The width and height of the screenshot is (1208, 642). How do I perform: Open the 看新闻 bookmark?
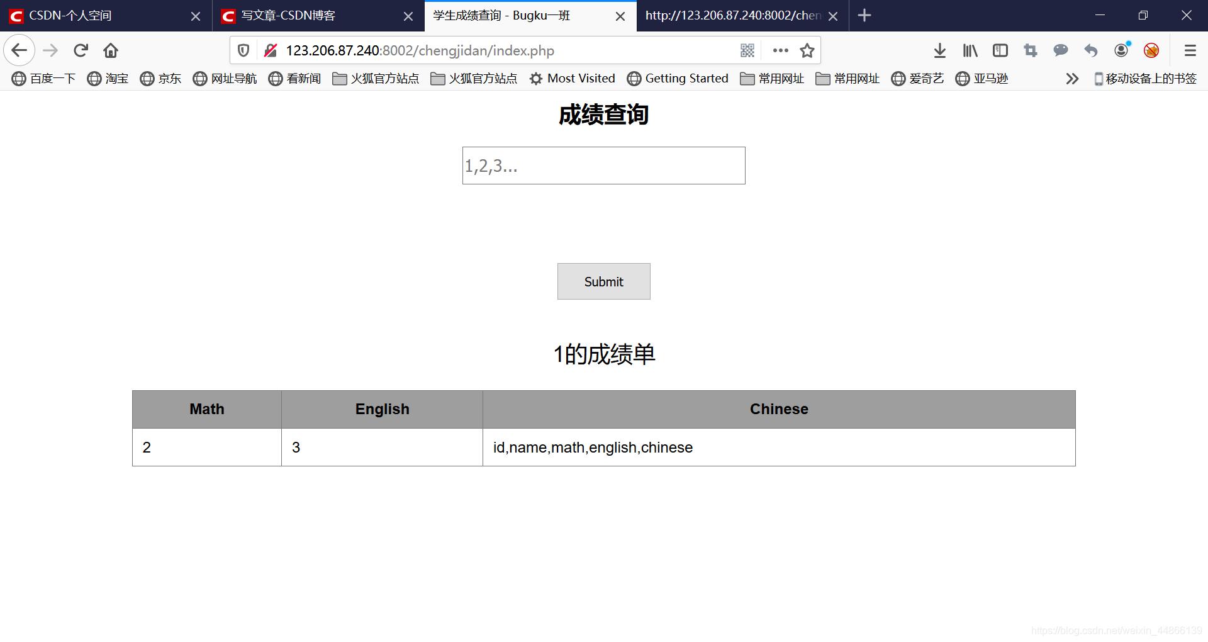point(294,79)
